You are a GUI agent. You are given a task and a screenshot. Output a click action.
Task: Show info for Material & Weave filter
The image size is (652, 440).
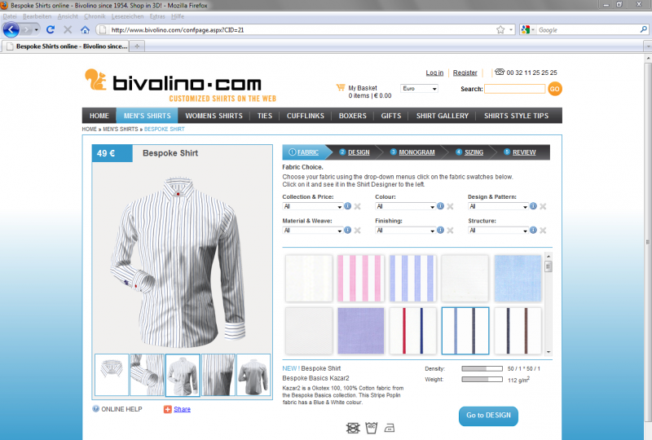tap(348, 231)
